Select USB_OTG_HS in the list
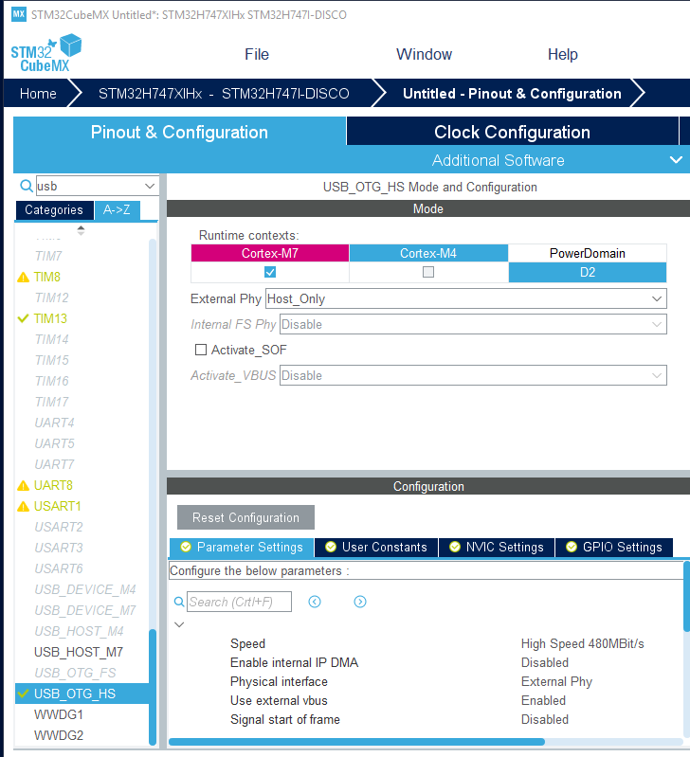The height and width of the screenshot is (757, 690). coord(82,694)
